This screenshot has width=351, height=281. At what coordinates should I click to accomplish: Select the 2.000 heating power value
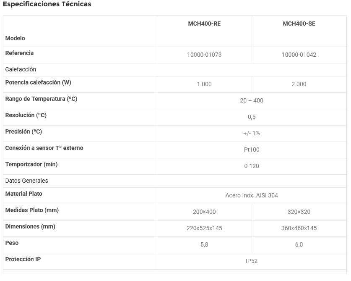pyautogui.click(x=299, y=84)
